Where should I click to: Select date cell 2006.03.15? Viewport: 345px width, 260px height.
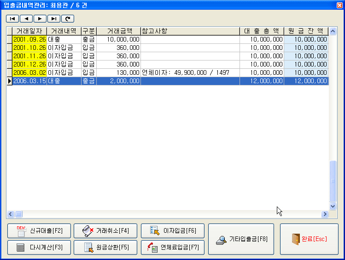click(x=29, y=81)
